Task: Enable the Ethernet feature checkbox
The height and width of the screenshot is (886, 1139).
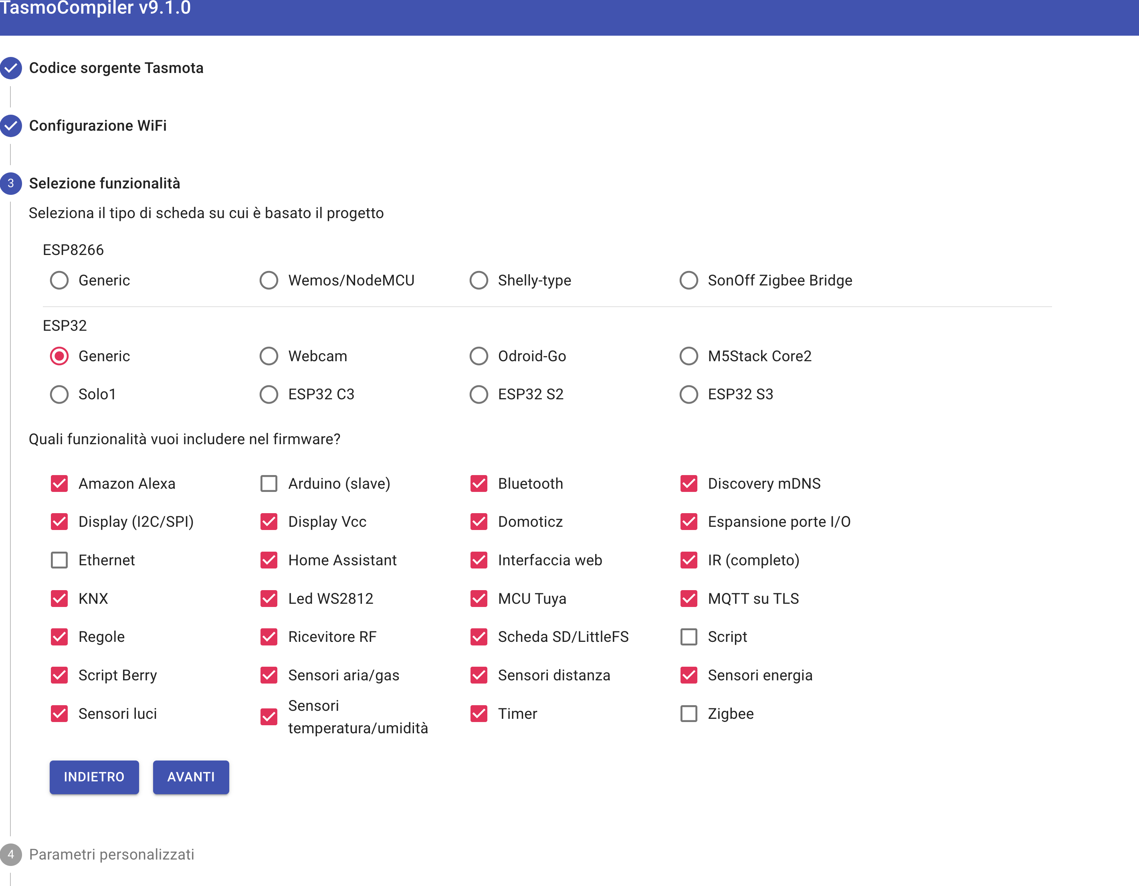Action: [x=59, y=560]
